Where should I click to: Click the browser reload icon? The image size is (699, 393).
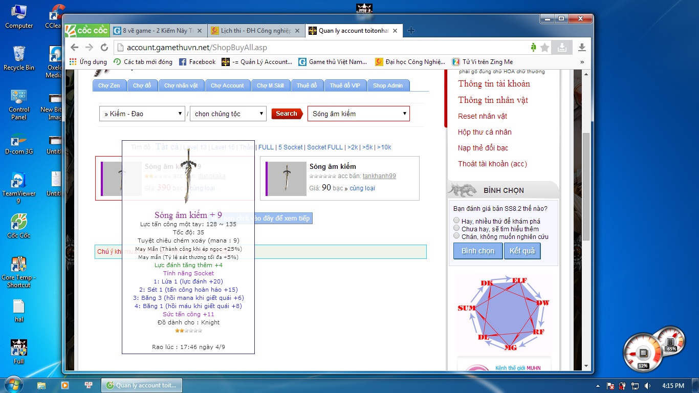[x=104, y=48]
